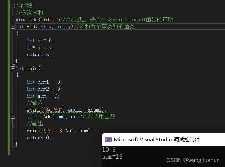This screenshot has height=167, width=225.
Task: Click the 'int num1 = 0;' line
Action: point(44,82)
